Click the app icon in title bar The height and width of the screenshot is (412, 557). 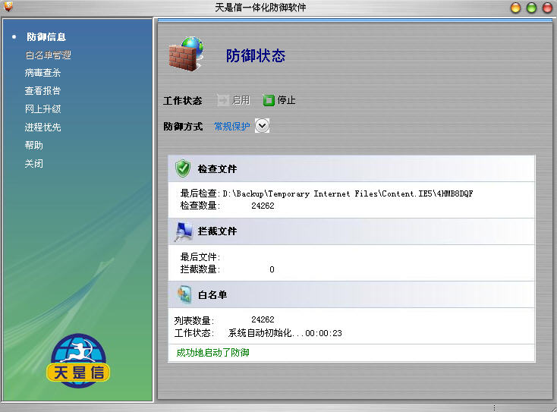point(8,6)
